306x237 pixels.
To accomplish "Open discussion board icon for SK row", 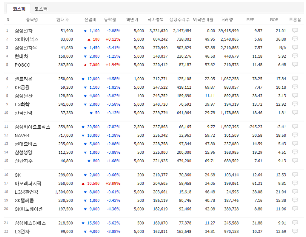I will pyautogui.click(x=295, y=175).
